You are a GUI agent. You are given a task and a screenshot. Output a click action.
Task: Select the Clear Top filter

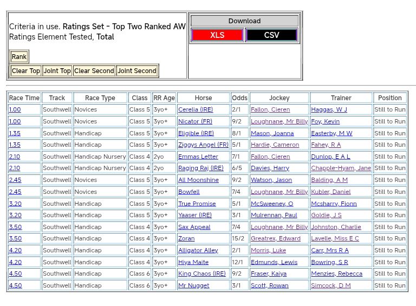coord(26,71)
